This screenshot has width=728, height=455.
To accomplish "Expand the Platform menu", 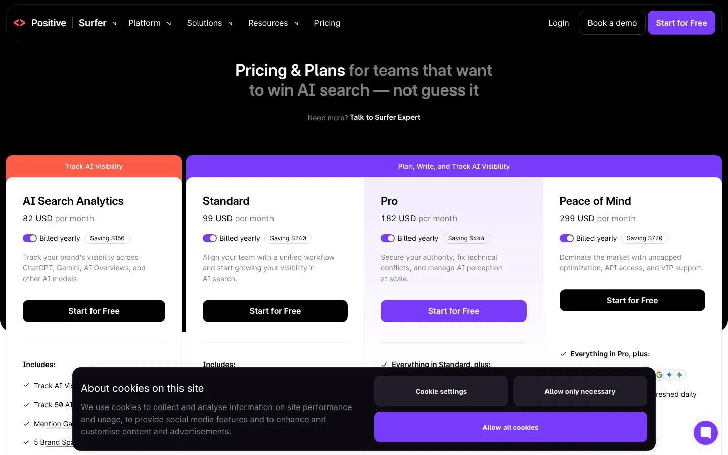I will click(x=150, y=23).
